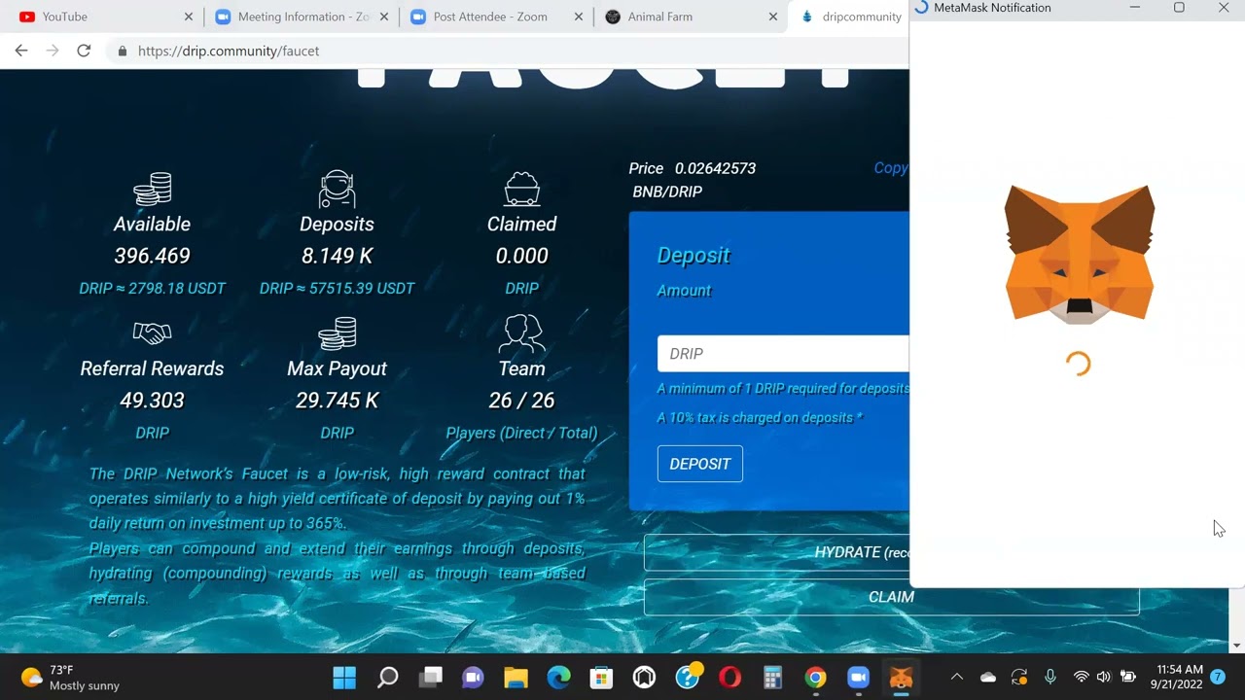1245x700 pixels.
Task: Show hidden system tray icons
Action: tap(957, 677)
